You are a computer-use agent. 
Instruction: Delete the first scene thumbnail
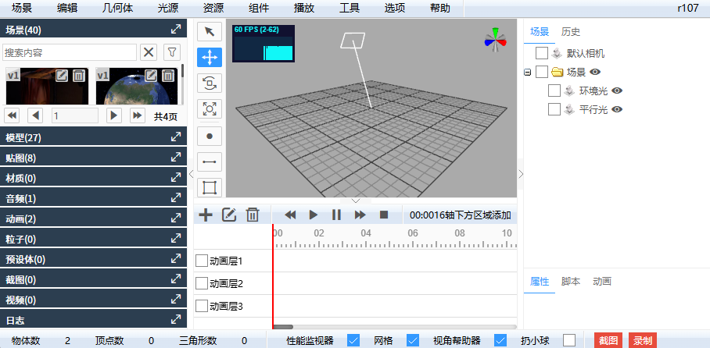tap(79, 76)
